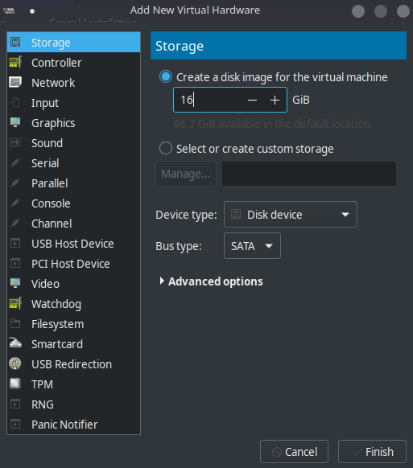Choose TPM in hardware list

[73, 384]
